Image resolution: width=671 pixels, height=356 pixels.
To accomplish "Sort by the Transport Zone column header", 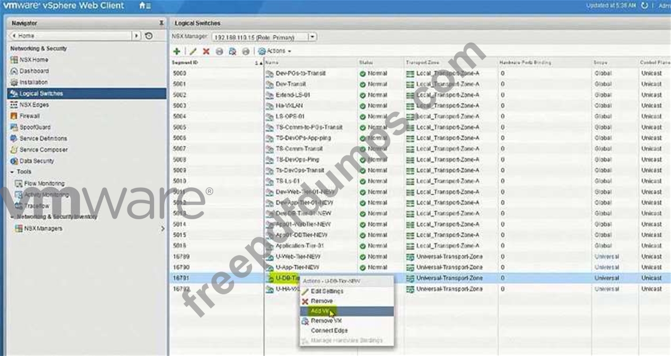I will [422, 63].
